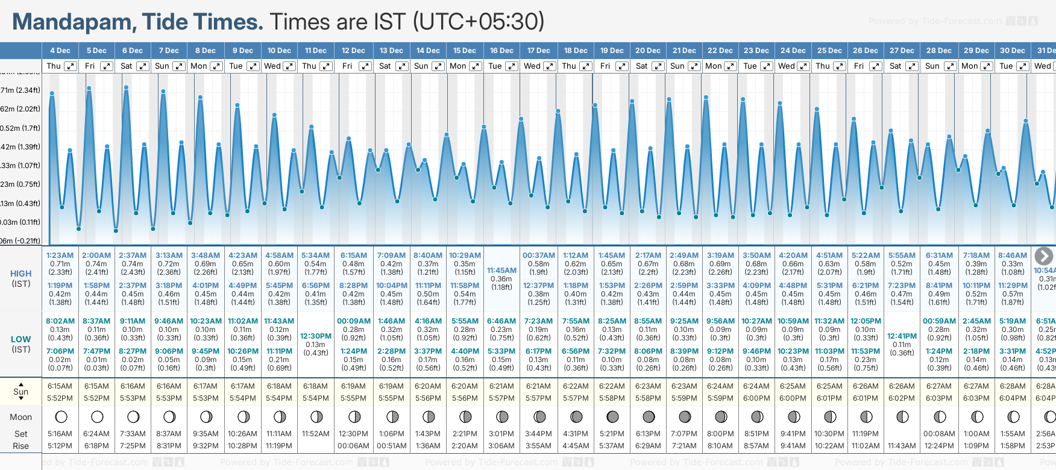Select the 25 Dec date header
Screen dimensions: 1056x470
click(829, 51)
